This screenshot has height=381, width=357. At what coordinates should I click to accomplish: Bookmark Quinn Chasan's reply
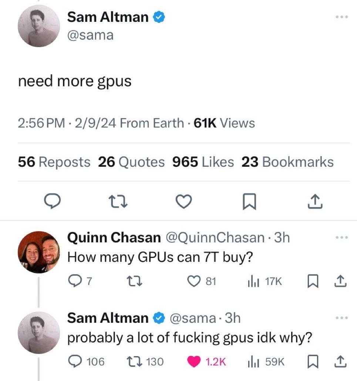(313, 281)
